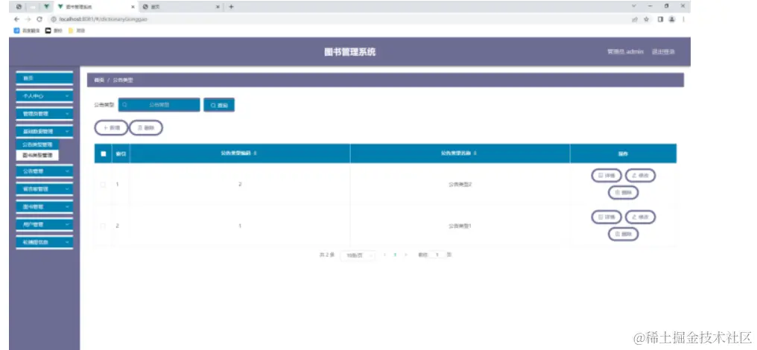Screen dimensions: 757x350
Task: Open the 10条/页 page size dropdown
Action: pyautogui.click(x=358, y=255)
